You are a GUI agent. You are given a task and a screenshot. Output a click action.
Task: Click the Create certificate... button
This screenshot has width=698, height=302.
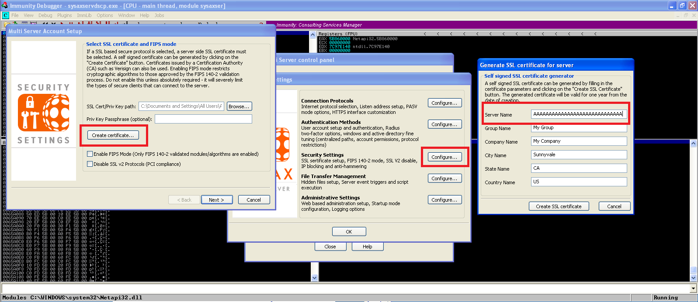coord(113,135)
